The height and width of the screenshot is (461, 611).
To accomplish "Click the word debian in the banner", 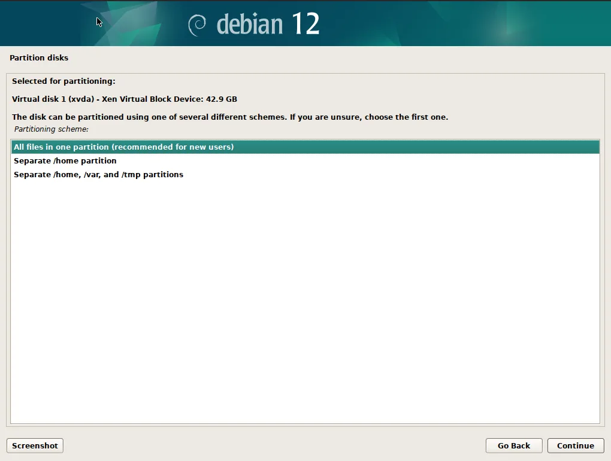I will click(249, 25).
